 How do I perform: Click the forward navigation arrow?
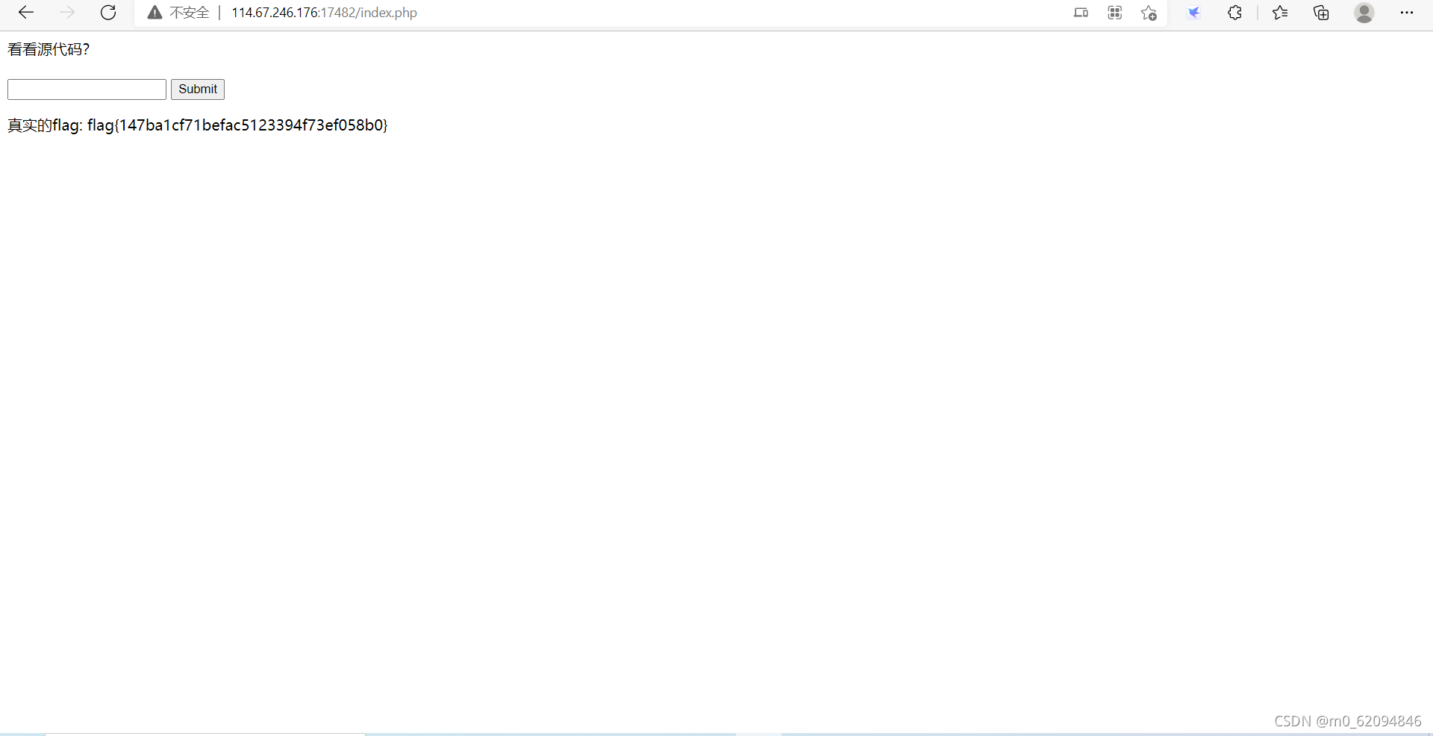pos(67,13)
